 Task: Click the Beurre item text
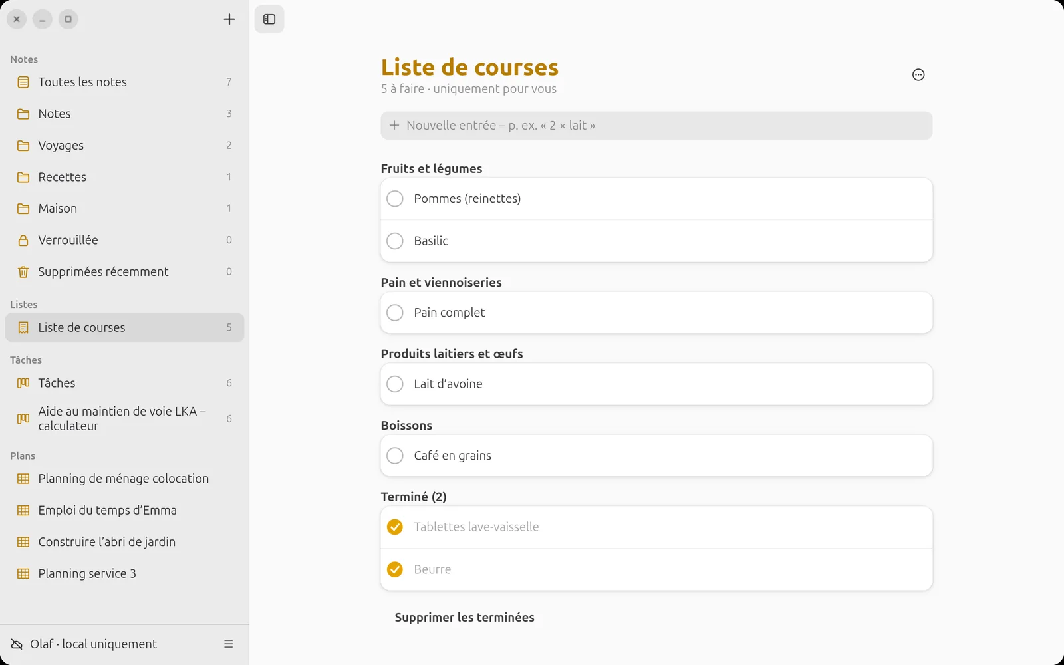[x=432, y=569]
